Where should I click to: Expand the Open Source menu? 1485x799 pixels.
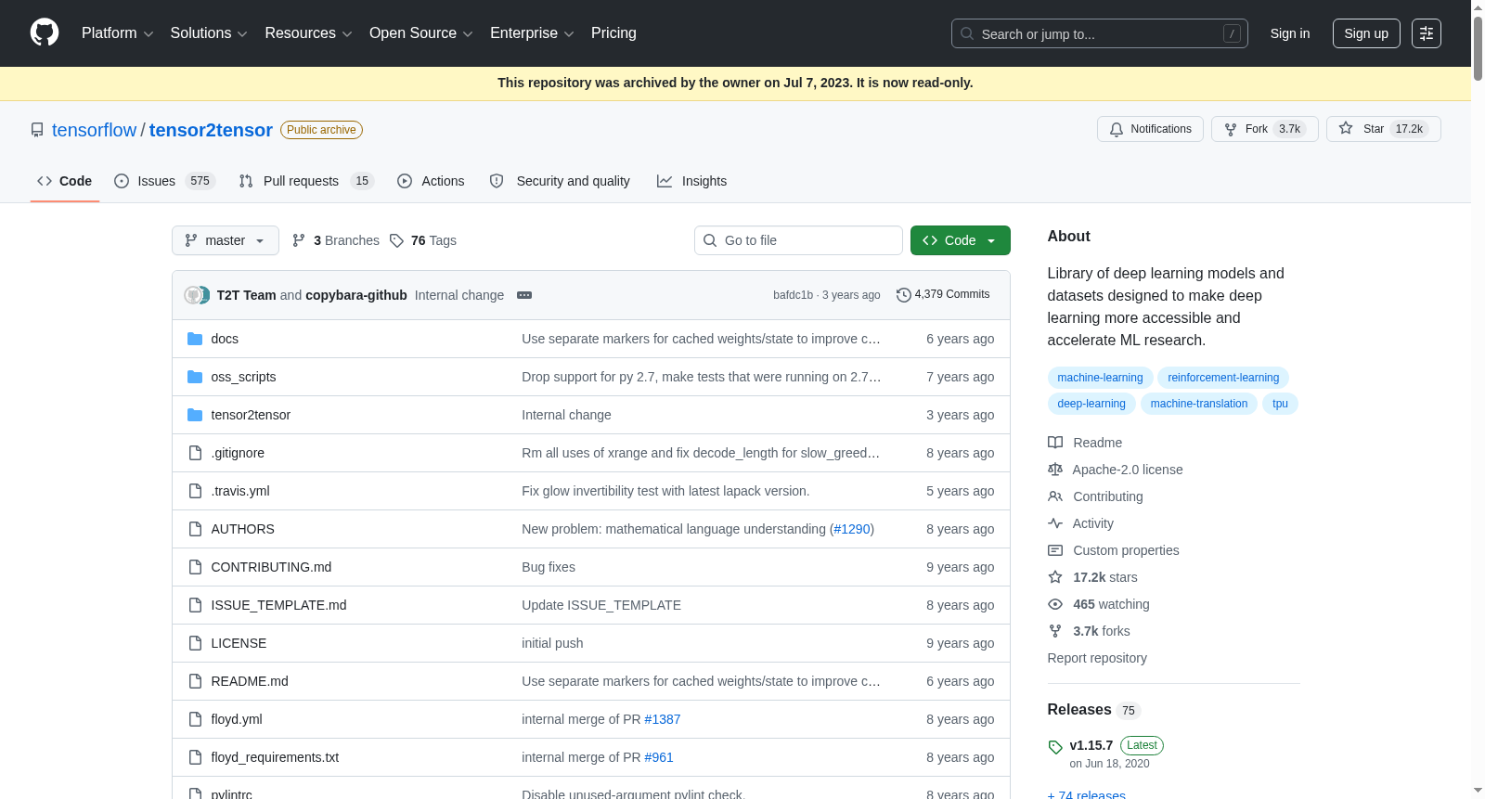coord(421,33)
